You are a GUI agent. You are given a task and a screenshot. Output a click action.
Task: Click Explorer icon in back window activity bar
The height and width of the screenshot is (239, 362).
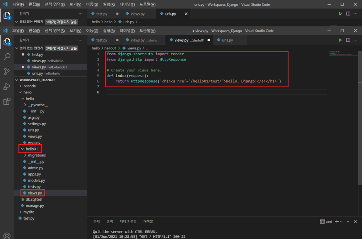click(7, 16)
